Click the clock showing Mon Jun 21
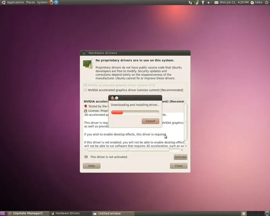Image resolution: width=270 pixels, height=216 pixels. 234,2
